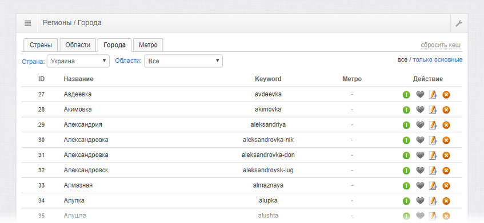Toggle enabled status for Алупка
Viewport: 484px width, 223px height.
(x=406, y=201)
